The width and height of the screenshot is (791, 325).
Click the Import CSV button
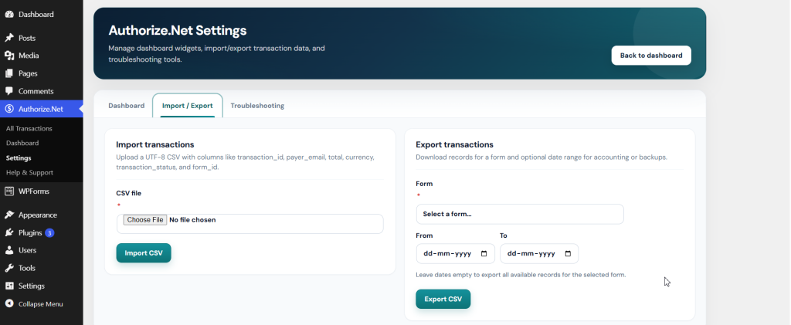[x=144, y=253]
